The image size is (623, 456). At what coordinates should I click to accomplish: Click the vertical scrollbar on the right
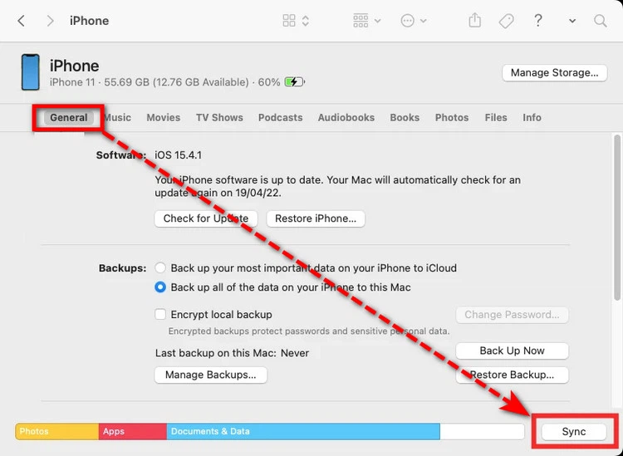click(x=616, y=218)
